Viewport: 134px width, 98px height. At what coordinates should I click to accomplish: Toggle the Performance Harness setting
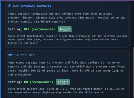[65, 29]
